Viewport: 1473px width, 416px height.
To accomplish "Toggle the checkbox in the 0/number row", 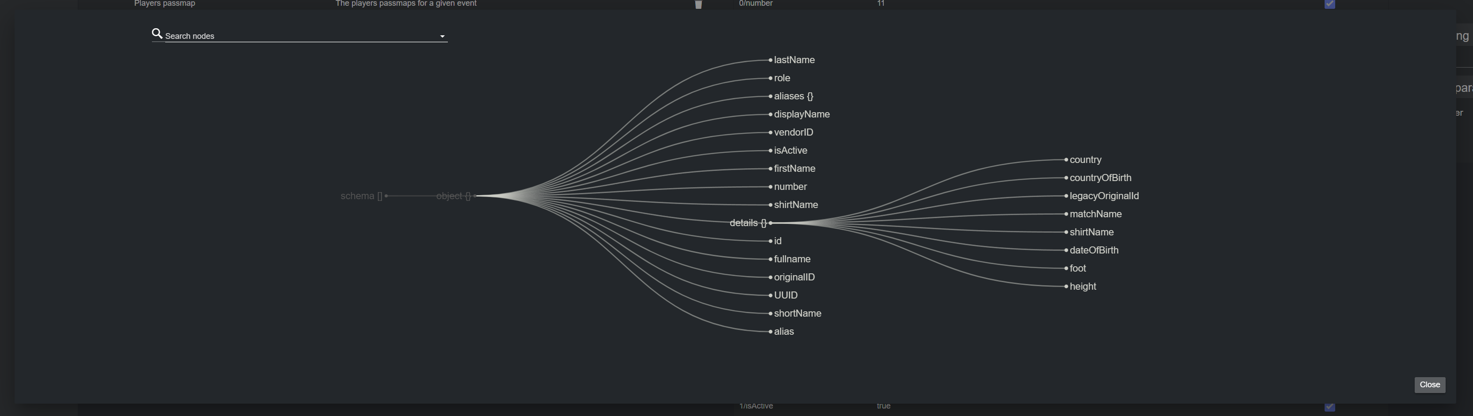I will pyautogui.click(x=1329, y=4).
